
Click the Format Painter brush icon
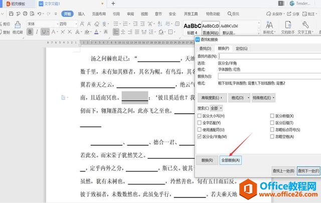click(x=18, y=25)
